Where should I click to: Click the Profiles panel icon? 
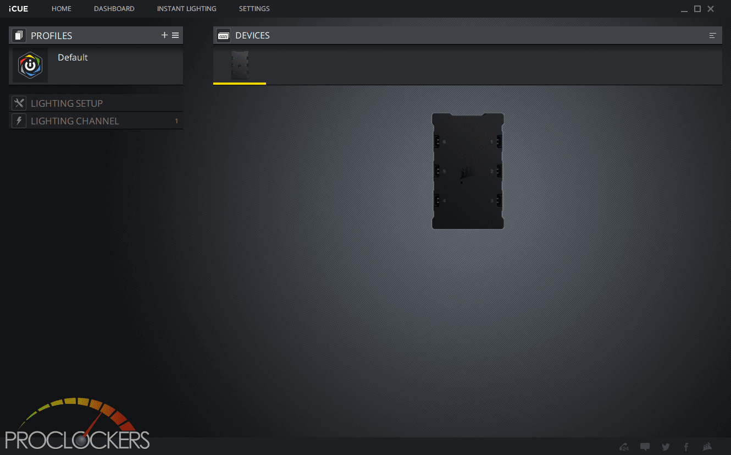pos(19,36)
